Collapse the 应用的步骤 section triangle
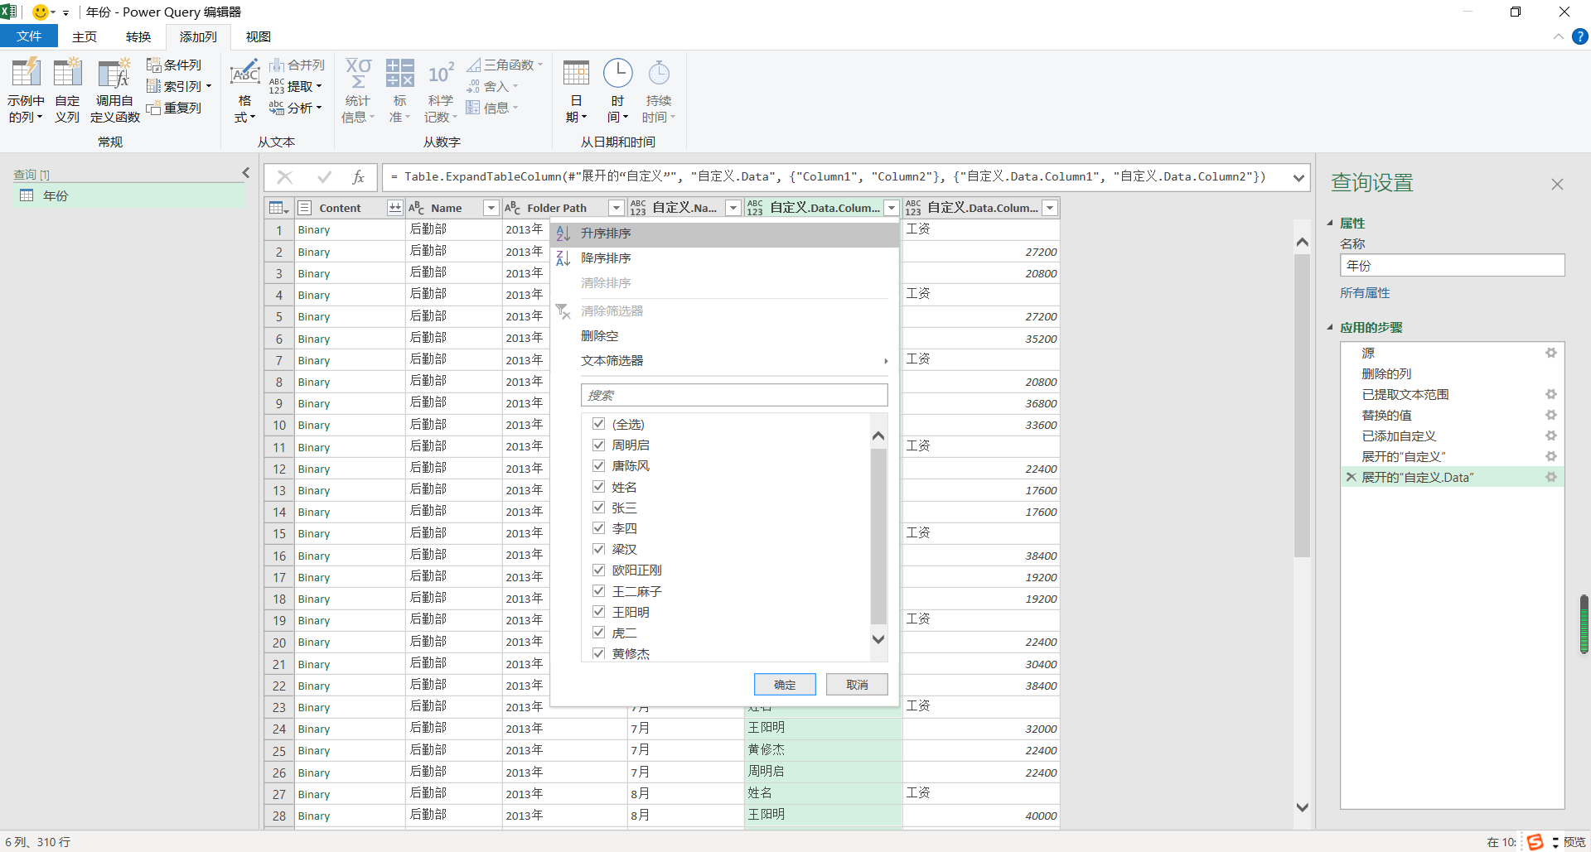The image size is (1591, 852). pos(1331,327)
